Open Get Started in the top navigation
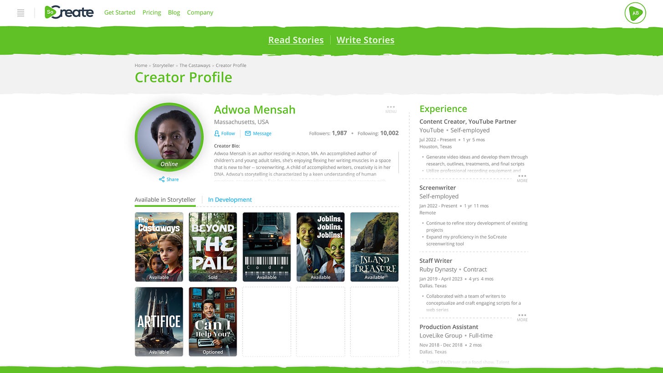Image resolution: width=663 pixels, height=373 pixels. pos(120,12)
